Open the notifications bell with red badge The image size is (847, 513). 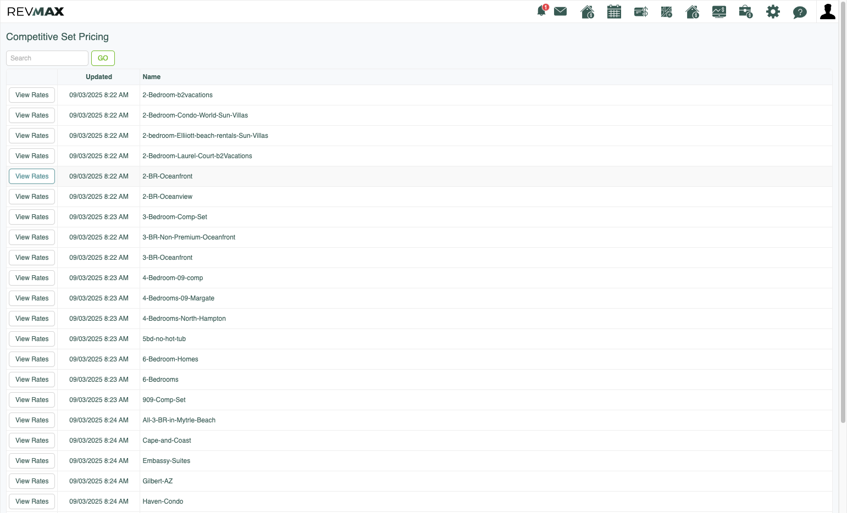click(x=542, y=11)
